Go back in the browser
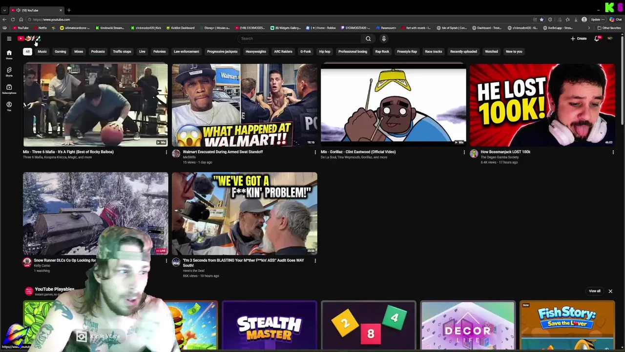This screenshot has height=352, width=625. click(4, 20)
